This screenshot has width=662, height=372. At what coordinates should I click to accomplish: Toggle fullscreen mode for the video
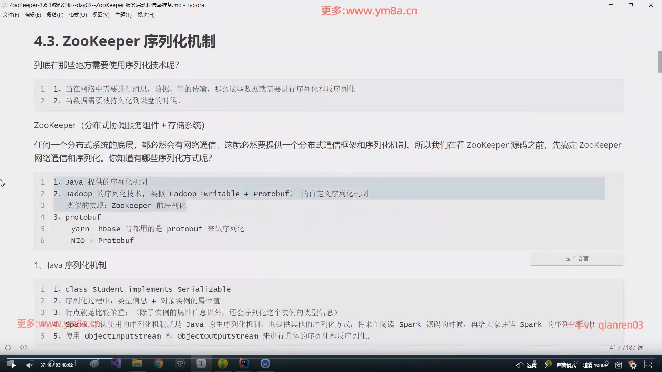point(648,365)
